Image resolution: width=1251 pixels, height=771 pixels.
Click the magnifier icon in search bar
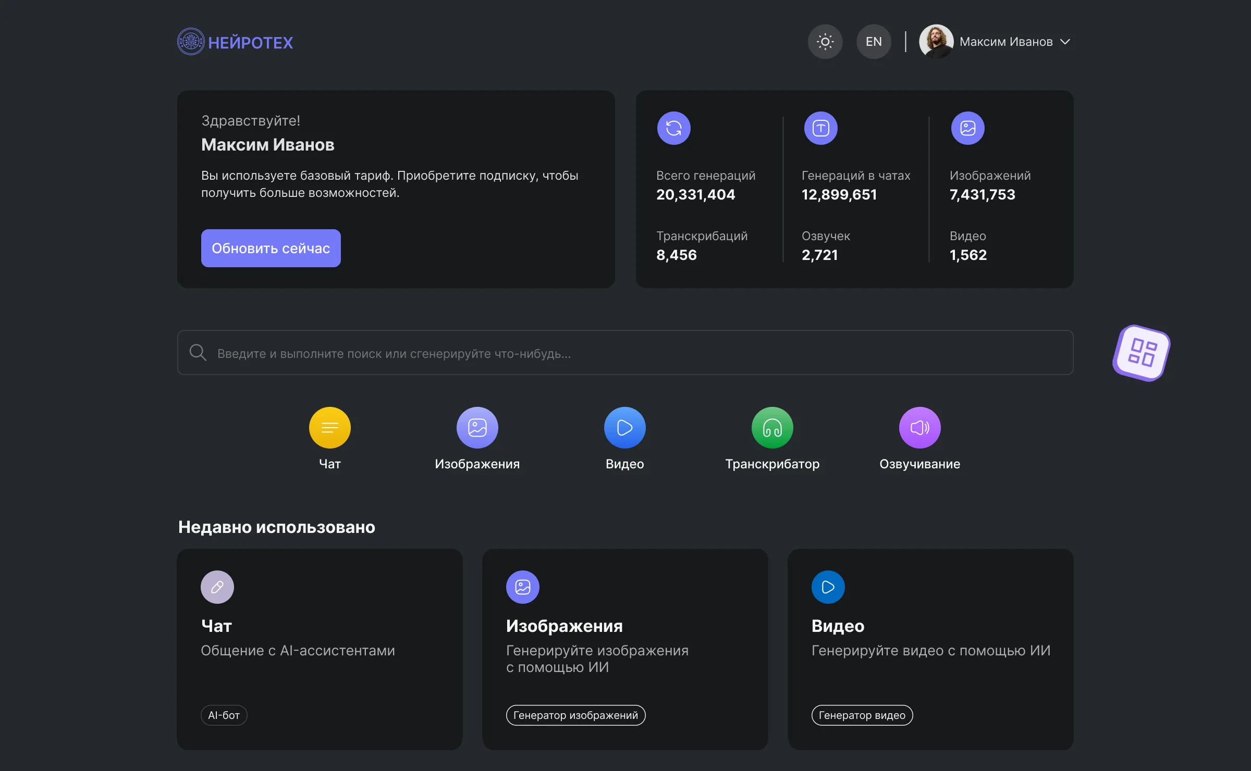[x=198, y=353]
